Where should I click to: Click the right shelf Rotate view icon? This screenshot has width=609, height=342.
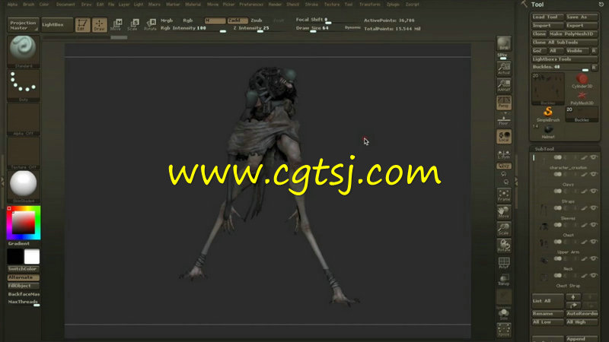coord(504,245)
